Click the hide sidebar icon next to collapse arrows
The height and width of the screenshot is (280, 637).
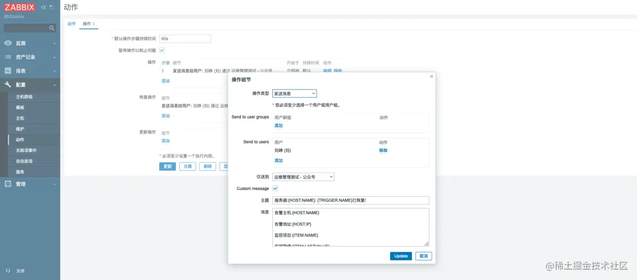(x=52, y=7)
